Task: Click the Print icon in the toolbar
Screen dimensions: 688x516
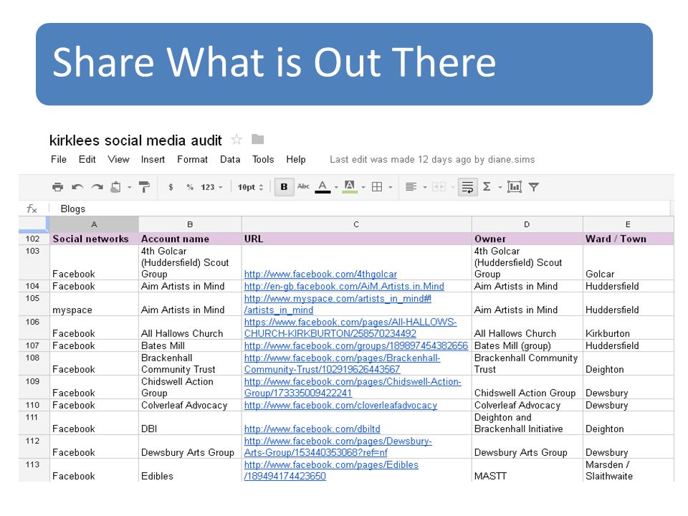Action: [57, 187]
